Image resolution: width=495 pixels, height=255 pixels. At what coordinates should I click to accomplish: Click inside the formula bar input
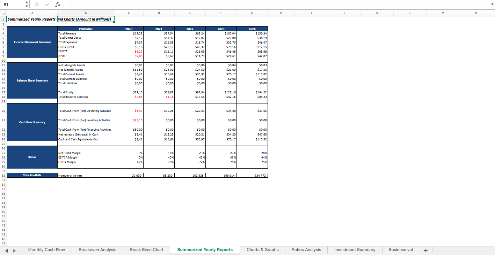point(276,5)
